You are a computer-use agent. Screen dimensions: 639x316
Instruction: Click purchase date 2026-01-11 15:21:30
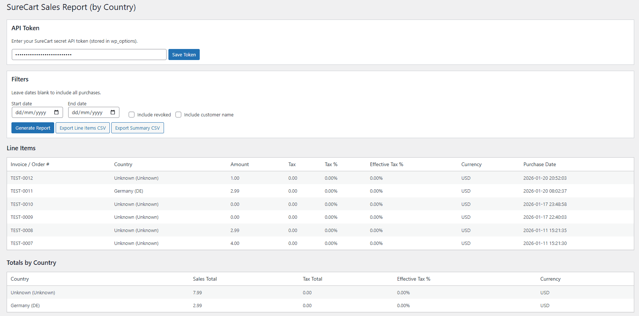(x=545, y=243)
